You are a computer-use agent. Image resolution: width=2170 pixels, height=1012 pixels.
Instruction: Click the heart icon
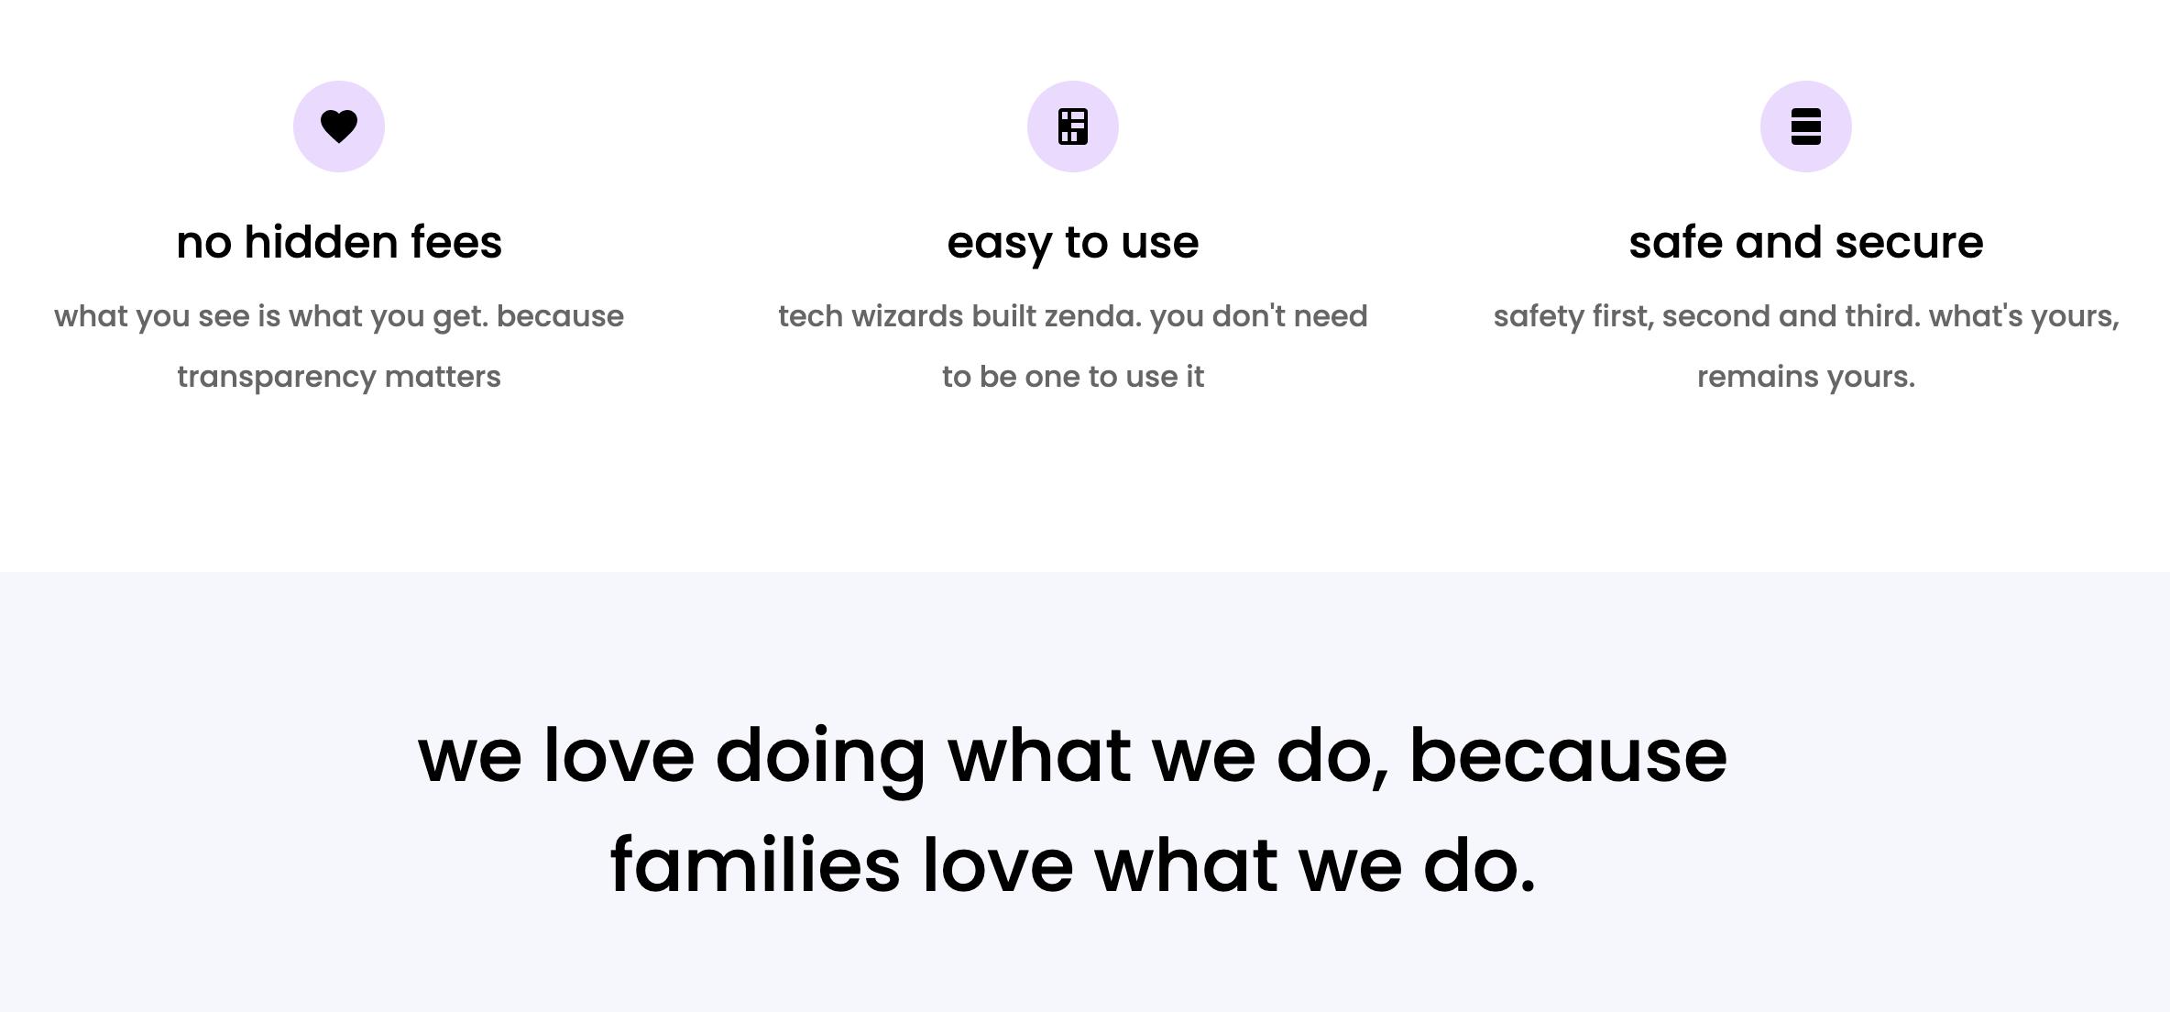339,126
